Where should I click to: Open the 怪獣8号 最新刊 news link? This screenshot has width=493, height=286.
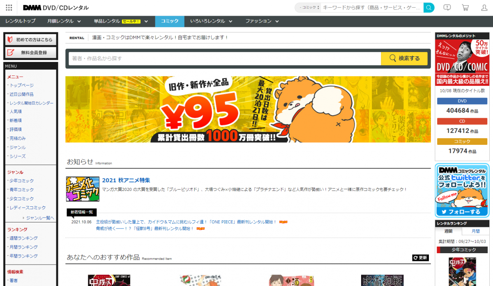click(145, 229)
